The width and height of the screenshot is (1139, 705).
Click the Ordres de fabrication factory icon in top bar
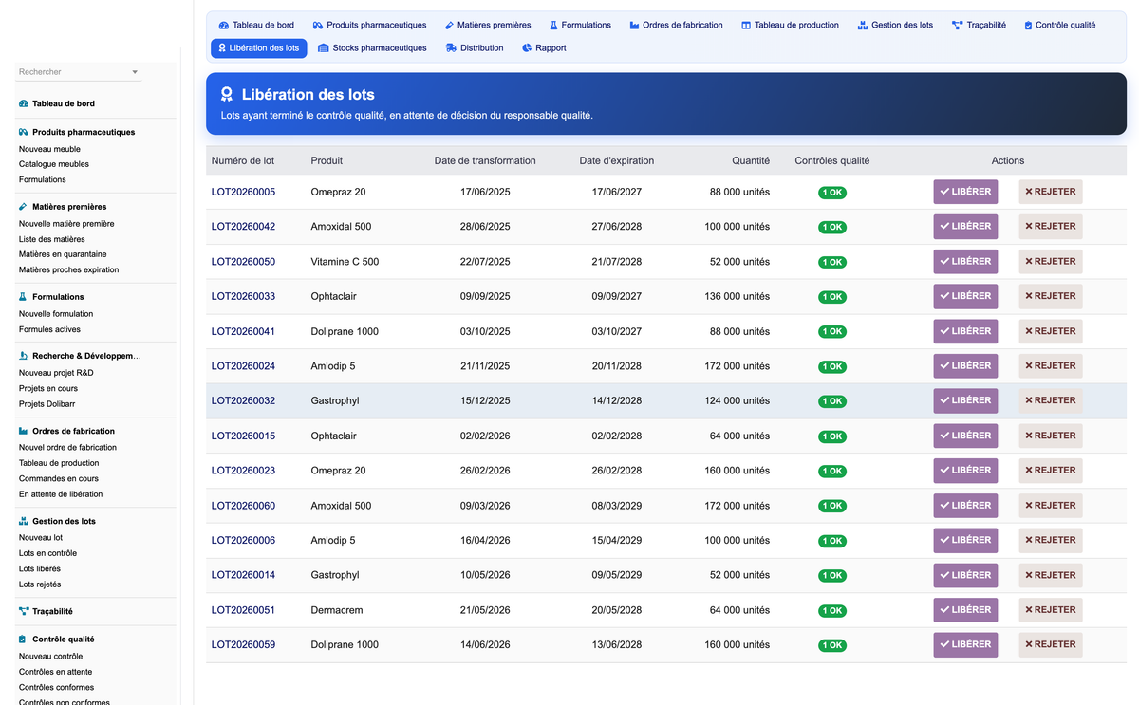(634, 25)
